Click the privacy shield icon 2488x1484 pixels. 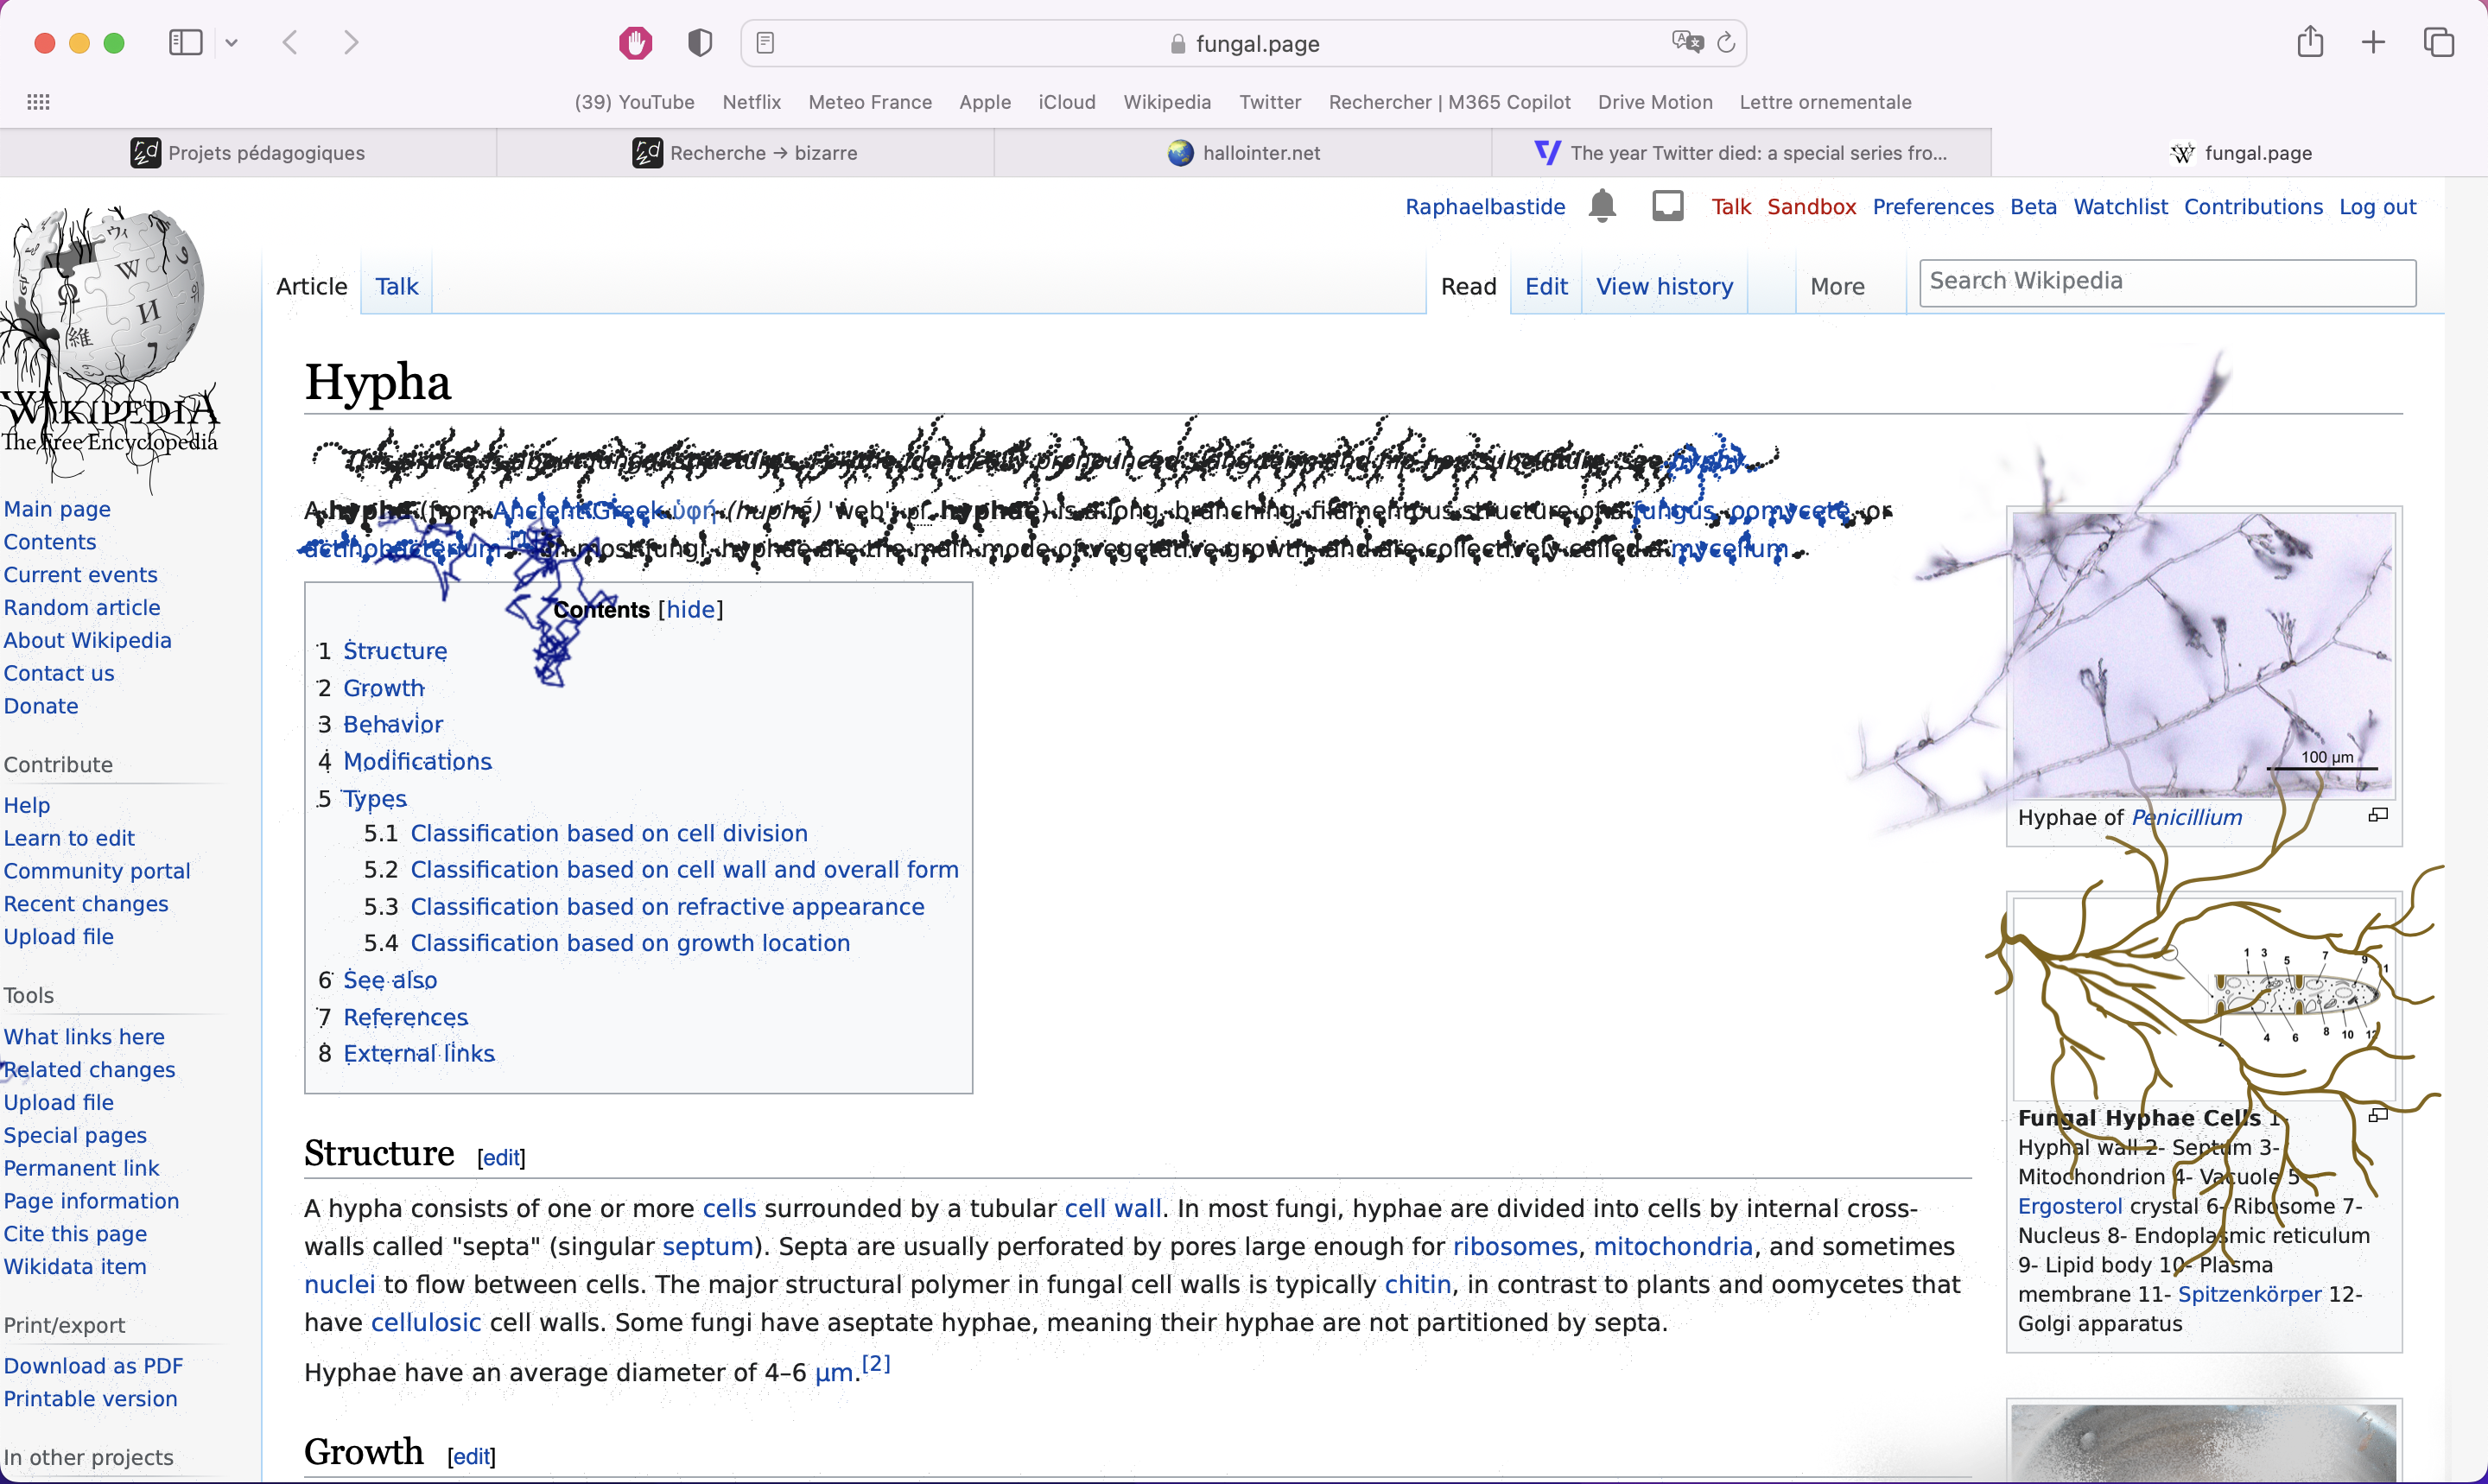[x=700, y=43]
